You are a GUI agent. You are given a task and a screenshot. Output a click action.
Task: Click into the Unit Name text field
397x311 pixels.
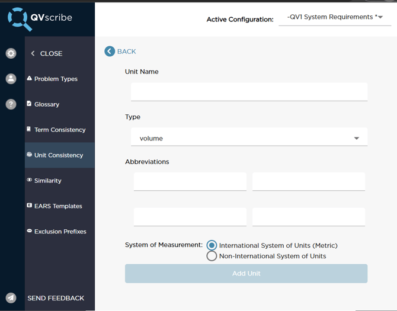tap(249, 92)
